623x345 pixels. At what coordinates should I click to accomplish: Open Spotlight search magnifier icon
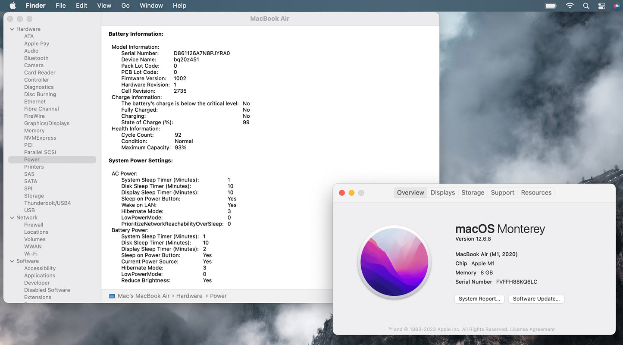[x=586, y=6]
